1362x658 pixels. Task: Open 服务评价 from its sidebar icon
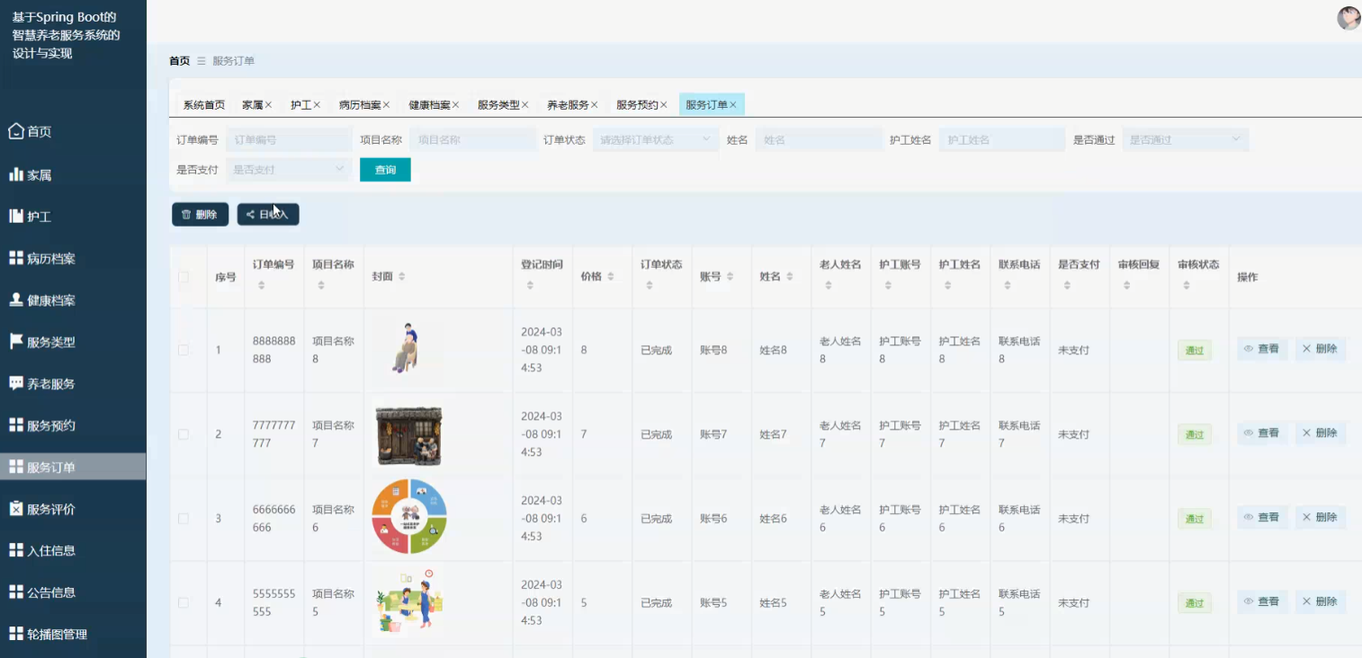(14, 508)
